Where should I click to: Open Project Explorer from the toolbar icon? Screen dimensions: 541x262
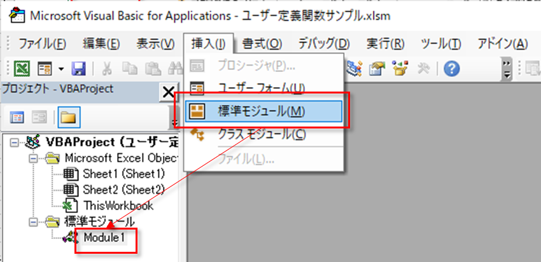click(355, 68)
